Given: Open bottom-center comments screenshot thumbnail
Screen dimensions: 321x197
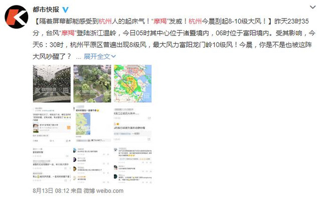Looking at the screenshot, I should click(x=92, y=164).
